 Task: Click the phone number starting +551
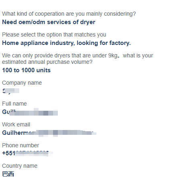(x=27, y=153)
